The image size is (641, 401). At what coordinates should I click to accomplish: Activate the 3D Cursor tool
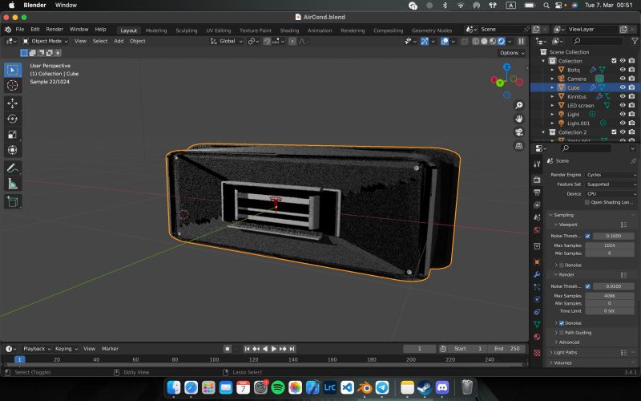click(x=13, y=86)
